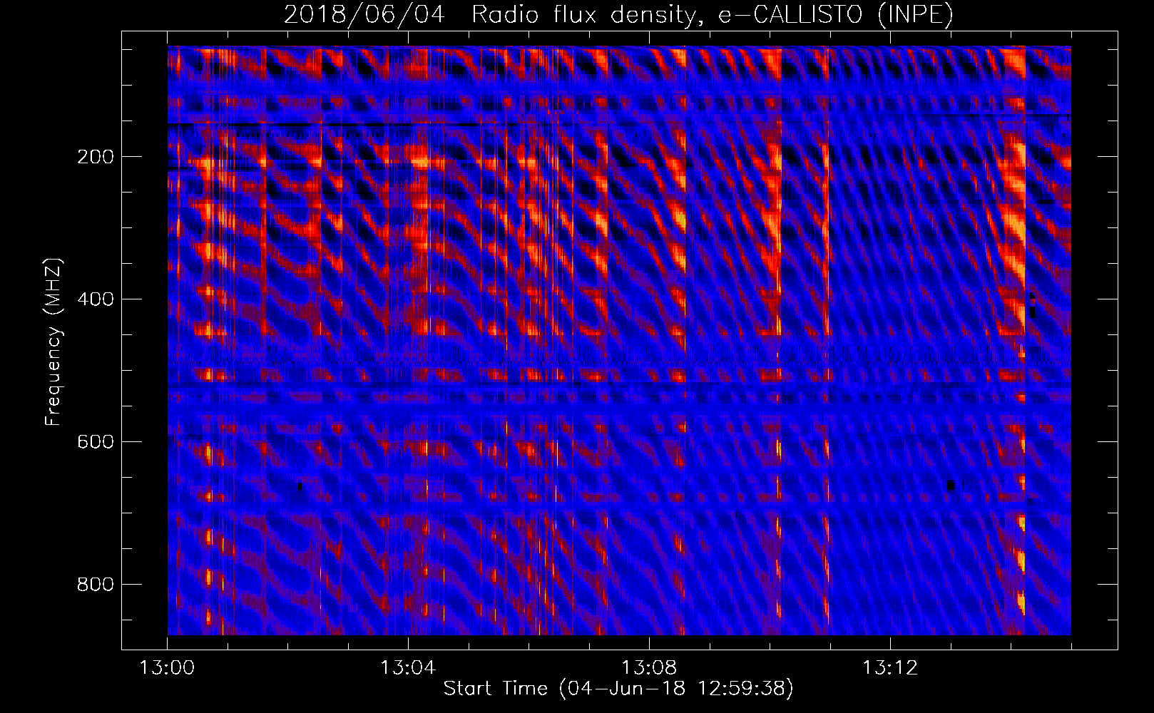Click the plot title '2018/06/04 Radio flux density, e-CALLISTO (INPE)'

coord(618,14)
